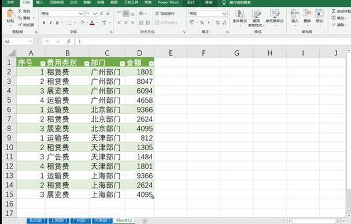Click the cells Format (格式) icon
This screenshot has width=351, height=224.
(x=319, y=14)
